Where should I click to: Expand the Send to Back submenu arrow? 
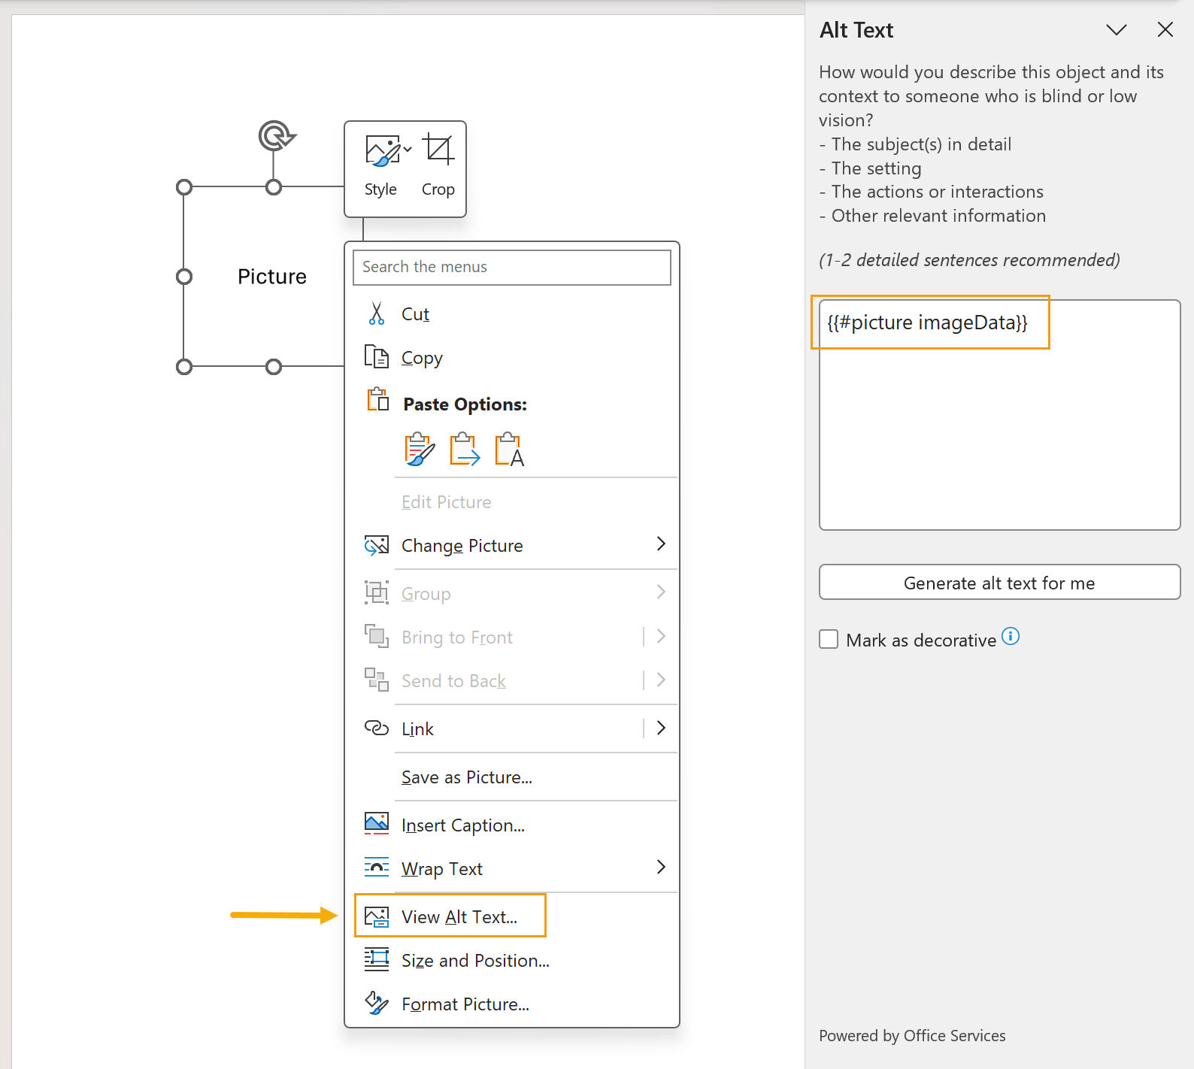point(661,680)
